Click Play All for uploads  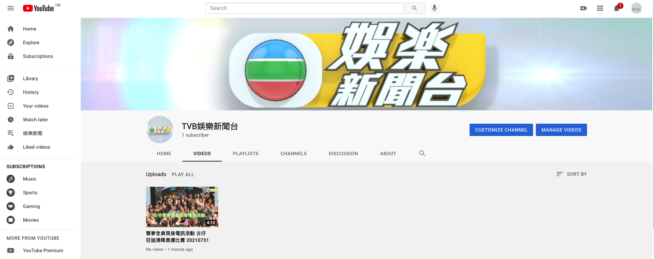pos(183,174)
